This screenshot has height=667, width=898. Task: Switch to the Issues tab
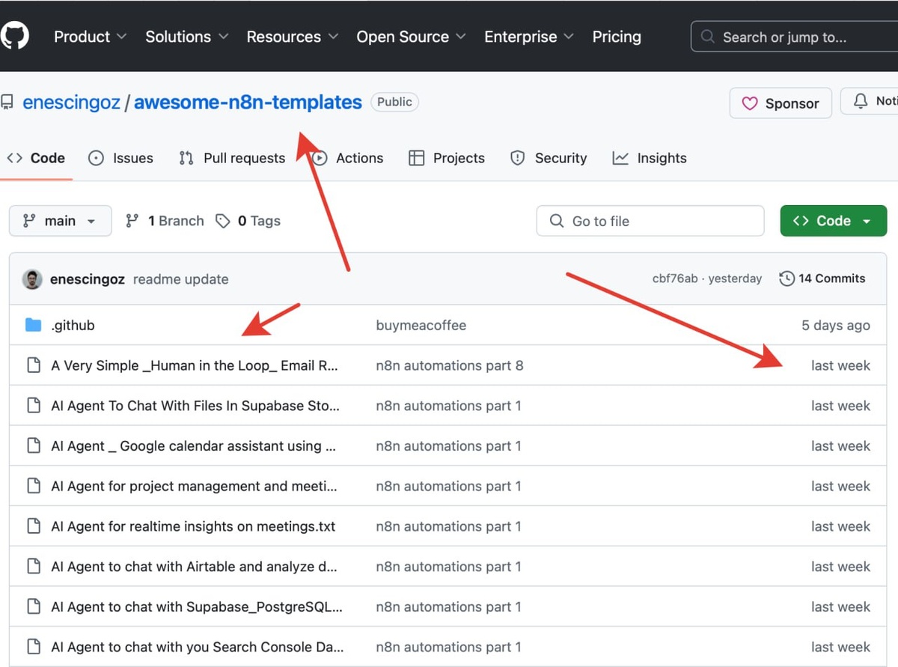click(120, 158)
